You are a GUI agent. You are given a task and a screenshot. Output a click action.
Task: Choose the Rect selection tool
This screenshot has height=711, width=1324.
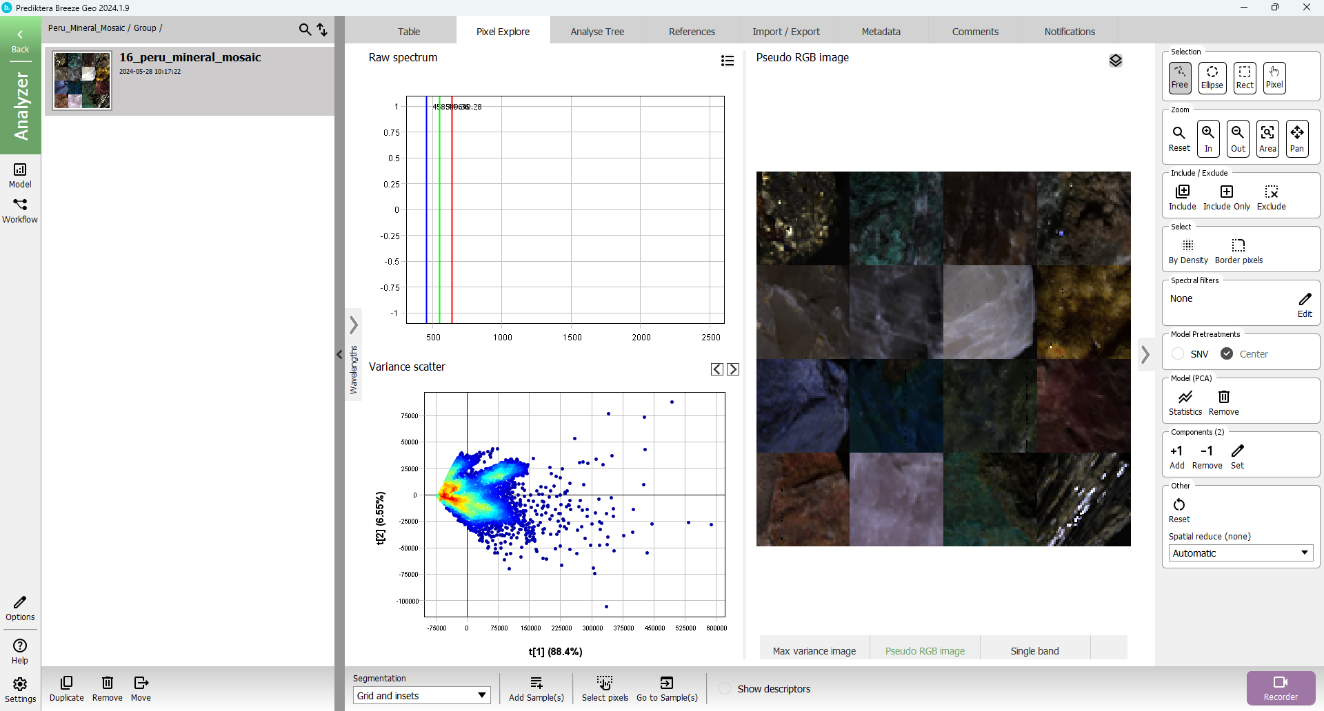(1244, 77)
